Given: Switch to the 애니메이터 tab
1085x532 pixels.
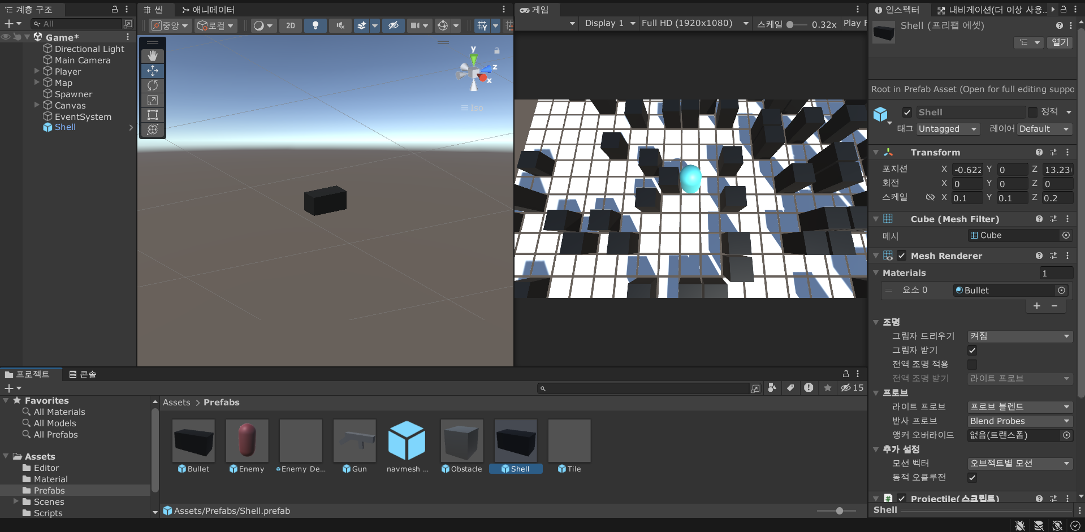Looking at the screenshot, I should 208,10.
